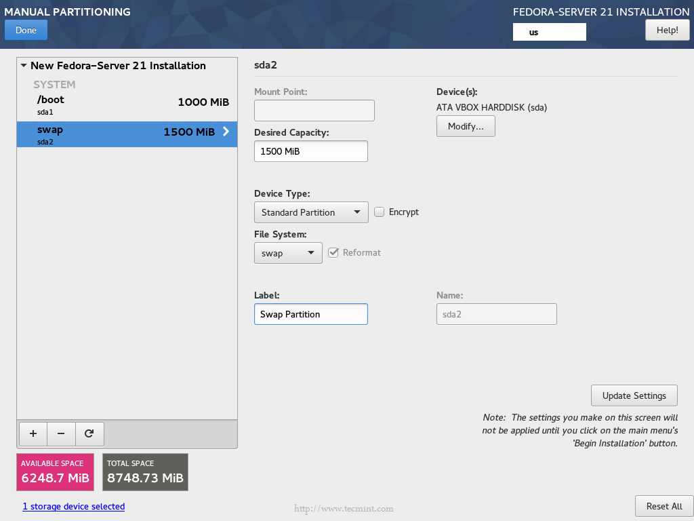
Task: Click the Desired Capacity field showing 1500 MiB
Action: [310, 151]
